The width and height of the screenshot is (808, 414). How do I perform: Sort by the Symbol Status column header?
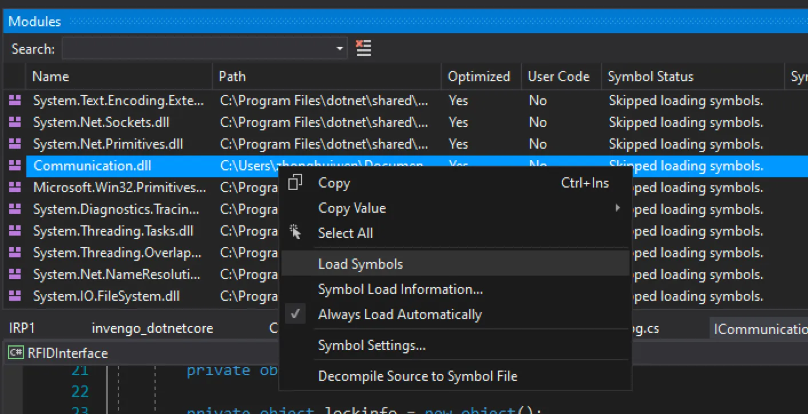coord(650,77)
